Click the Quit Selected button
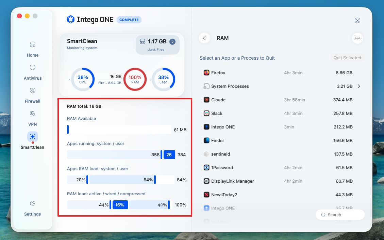 (x=347, y=58)
